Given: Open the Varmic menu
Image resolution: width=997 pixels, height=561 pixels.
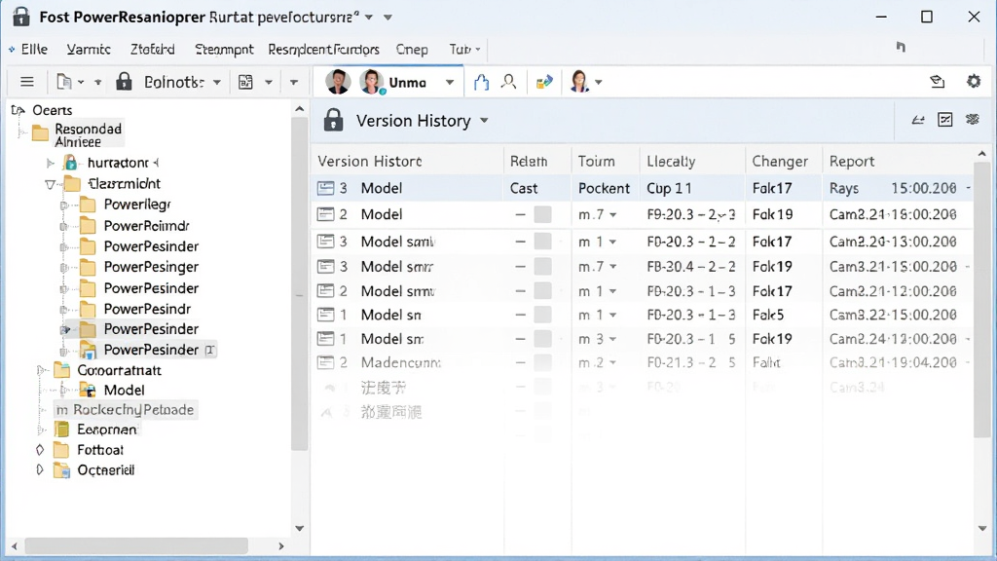Looking at the screenshot, I should tap(89, 49).
